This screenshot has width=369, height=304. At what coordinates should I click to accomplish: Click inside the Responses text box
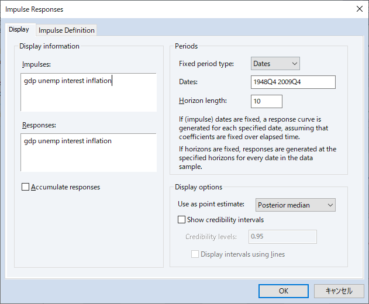pos(88,153)
